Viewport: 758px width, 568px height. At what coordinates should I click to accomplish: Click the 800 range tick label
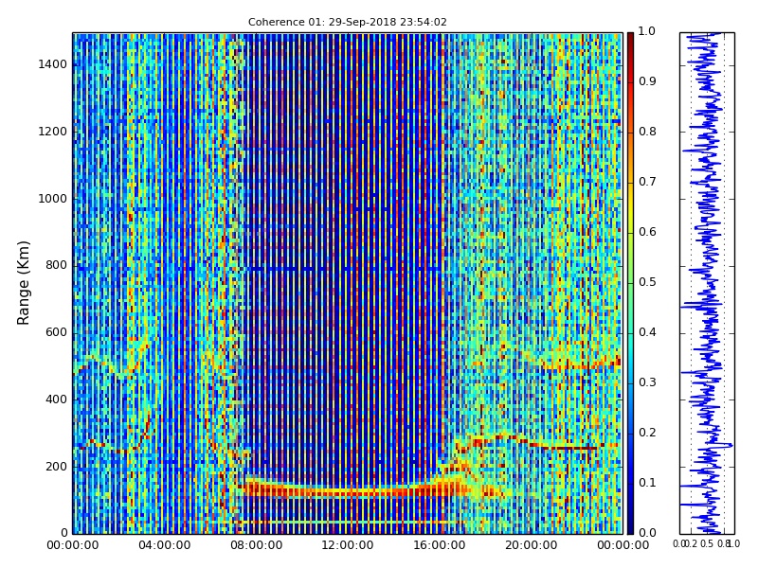(56, 265)
